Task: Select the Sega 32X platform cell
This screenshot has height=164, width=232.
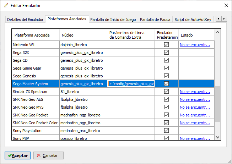Action: coord(36,53)
